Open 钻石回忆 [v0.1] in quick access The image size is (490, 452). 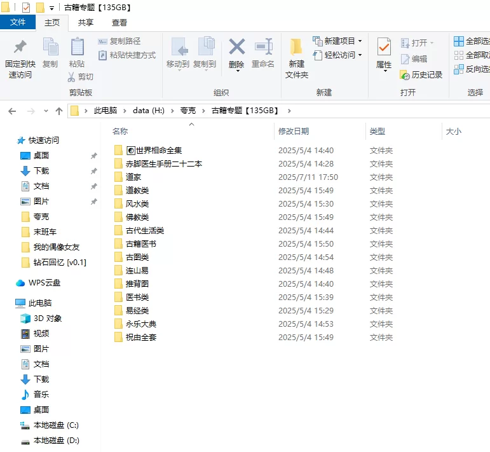pos(53,263)
